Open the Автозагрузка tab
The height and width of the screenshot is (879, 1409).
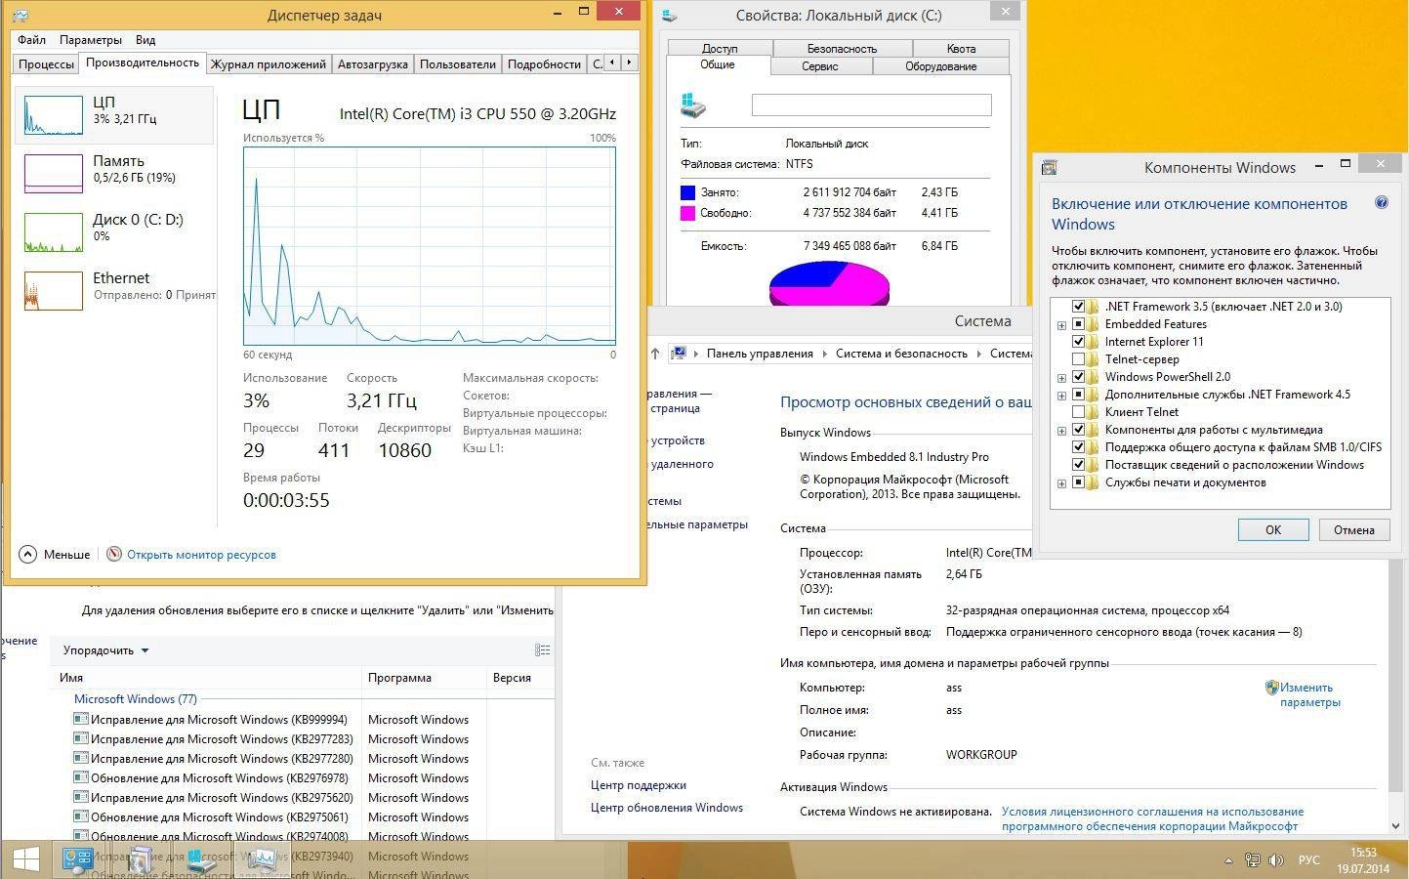click(372, 63)
